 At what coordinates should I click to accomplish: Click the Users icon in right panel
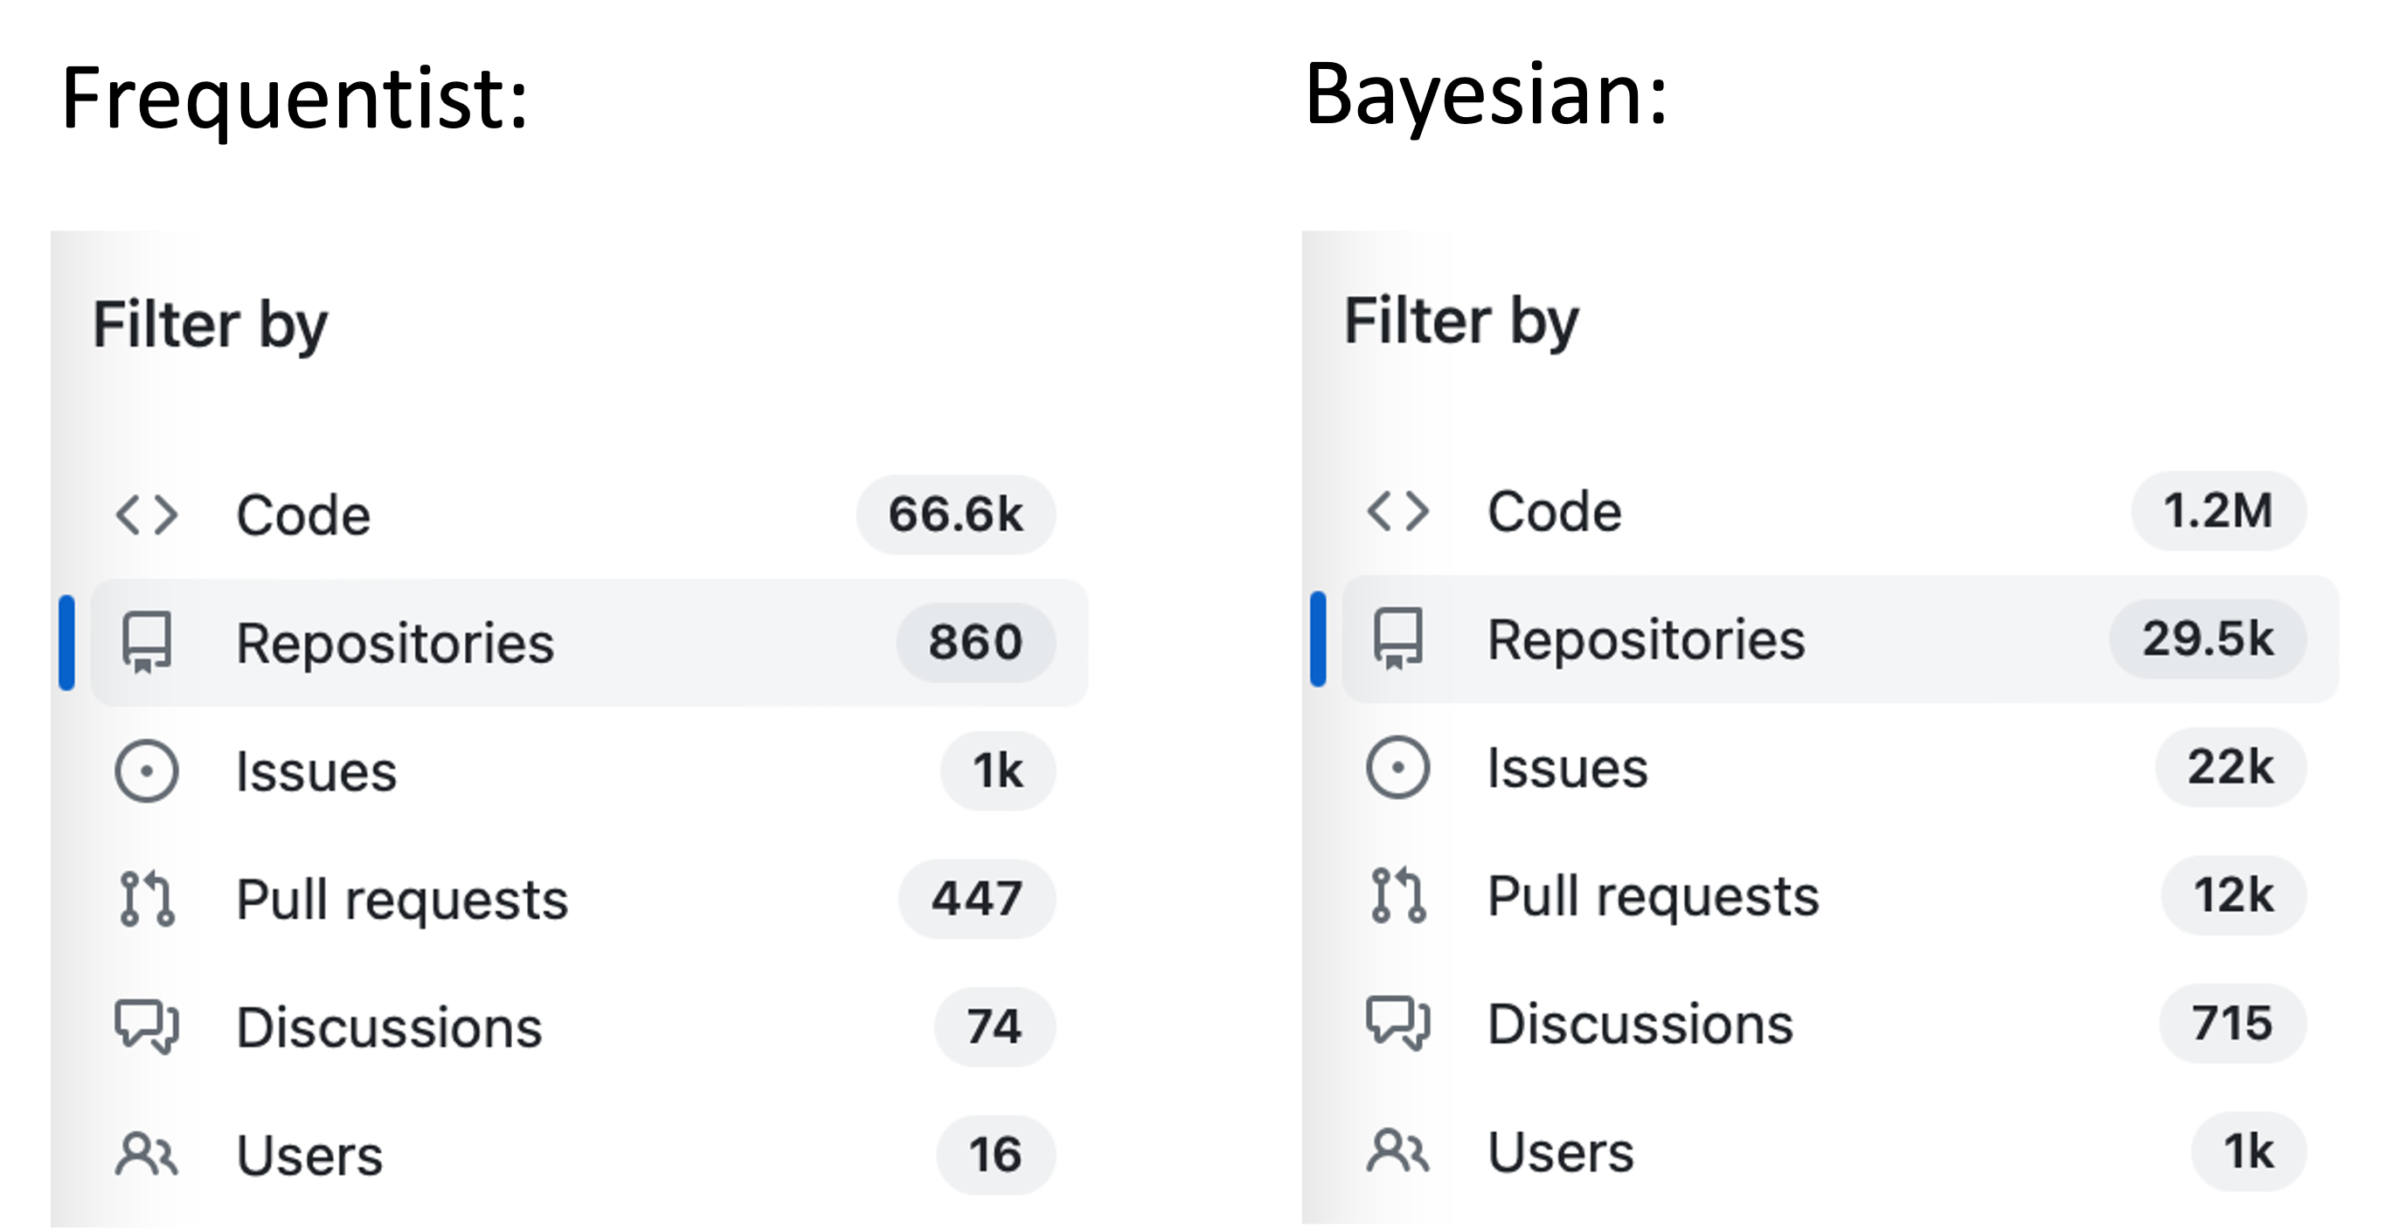click(x=1397, y=1150)
